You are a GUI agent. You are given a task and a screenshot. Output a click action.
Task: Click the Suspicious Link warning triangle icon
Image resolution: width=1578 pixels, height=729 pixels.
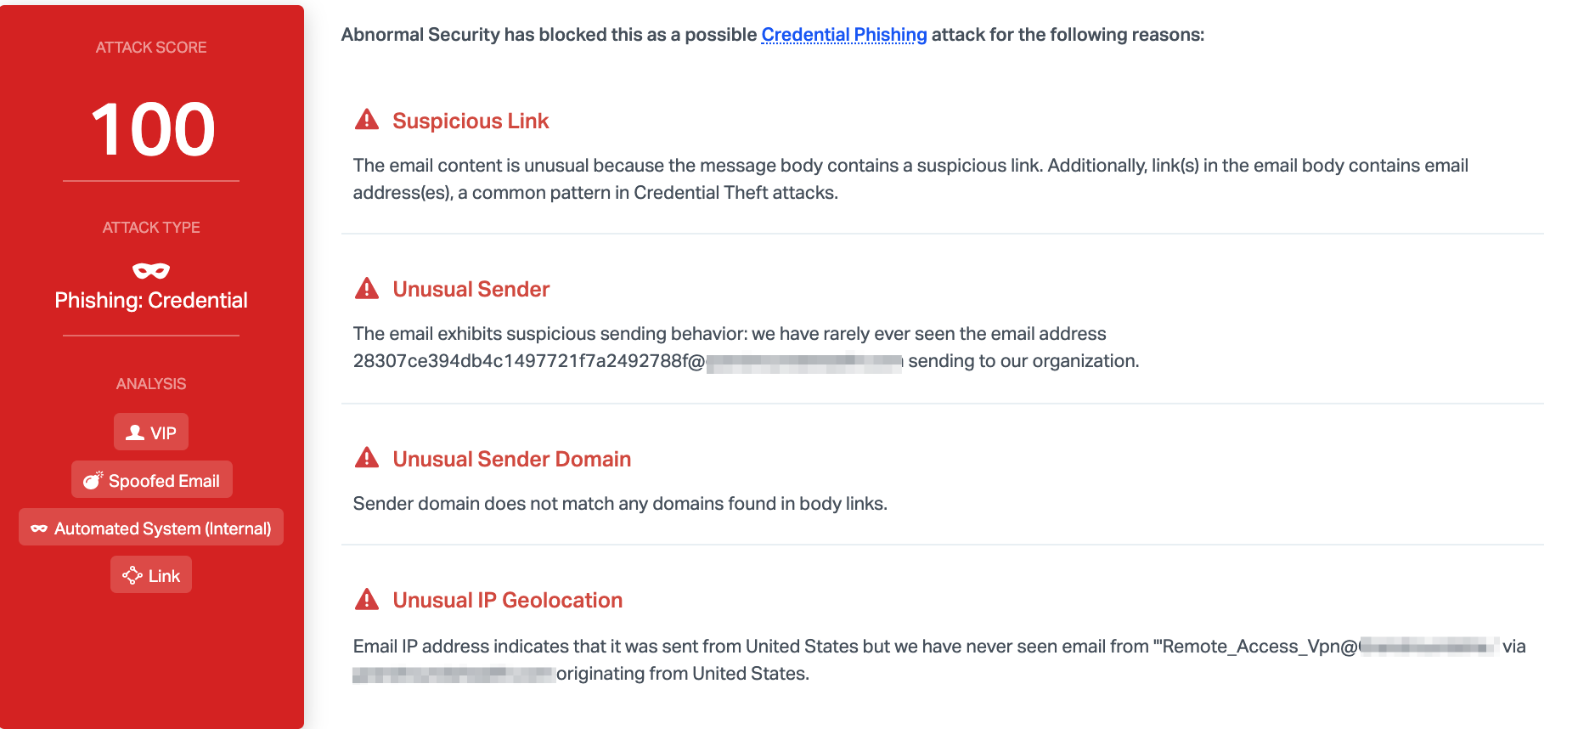coord(367,120)
